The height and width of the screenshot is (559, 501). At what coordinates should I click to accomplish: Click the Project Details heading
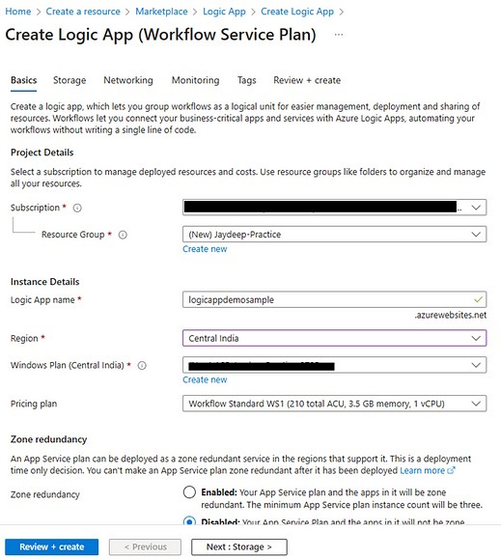tap(42, 153)
